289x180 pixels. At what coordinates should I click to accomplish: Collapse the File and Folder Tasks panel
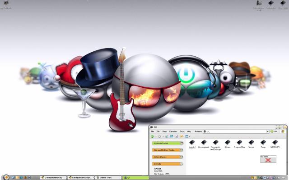[x=182, y=150]
